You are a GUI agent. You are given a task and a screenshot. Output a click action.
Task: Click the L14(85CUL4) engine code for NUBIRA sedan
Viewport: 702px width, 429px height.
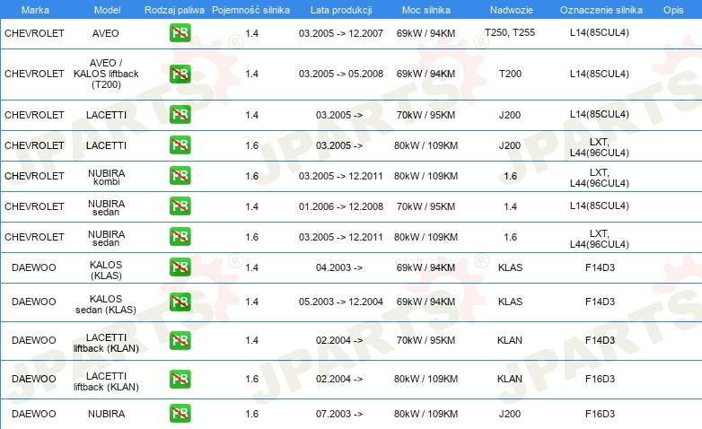(x=600, y=206)
